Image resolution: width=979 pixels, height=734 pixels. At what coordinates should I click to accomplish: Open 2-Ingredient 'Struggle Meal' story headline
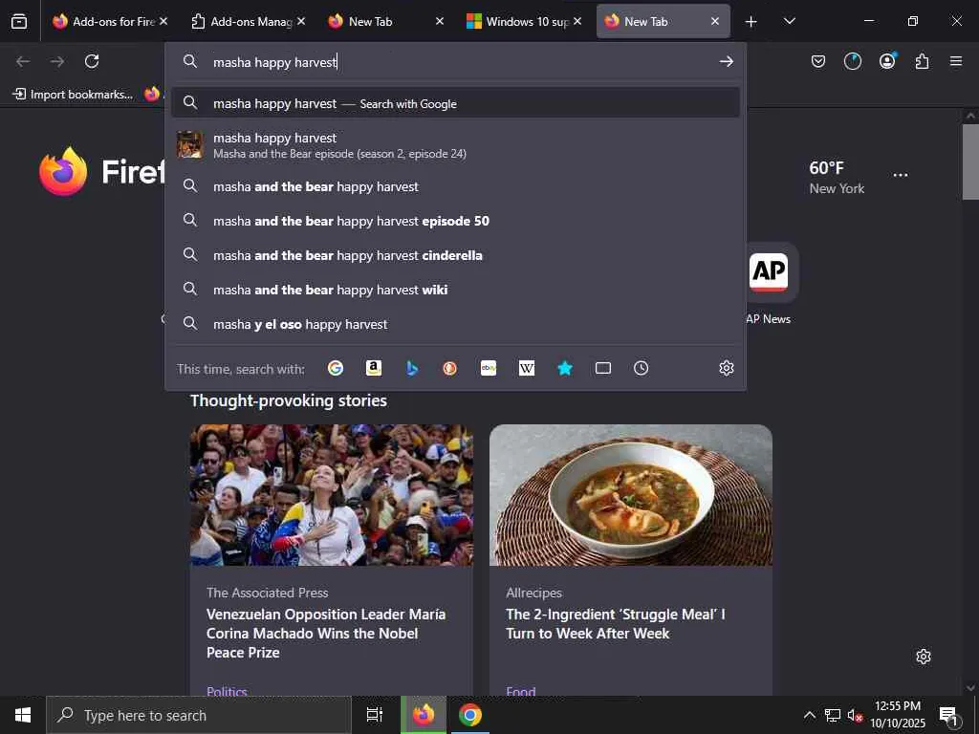616,623
